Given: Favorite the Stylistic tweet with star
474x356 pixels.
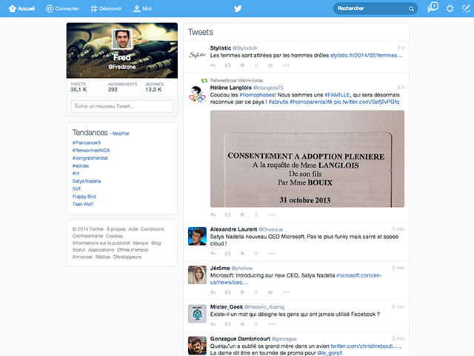Looking at the screenshot, I should point(242,65).
